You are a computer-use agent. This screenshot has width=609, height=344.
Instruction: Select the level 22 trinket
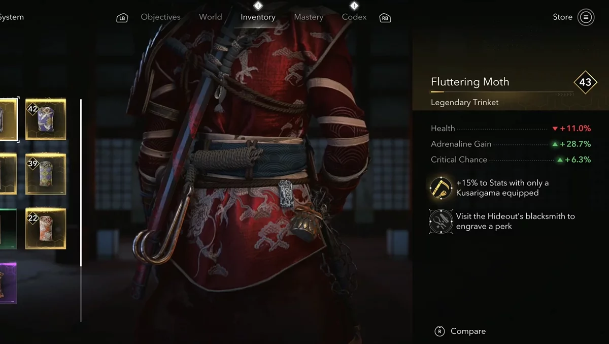point(46,229)
